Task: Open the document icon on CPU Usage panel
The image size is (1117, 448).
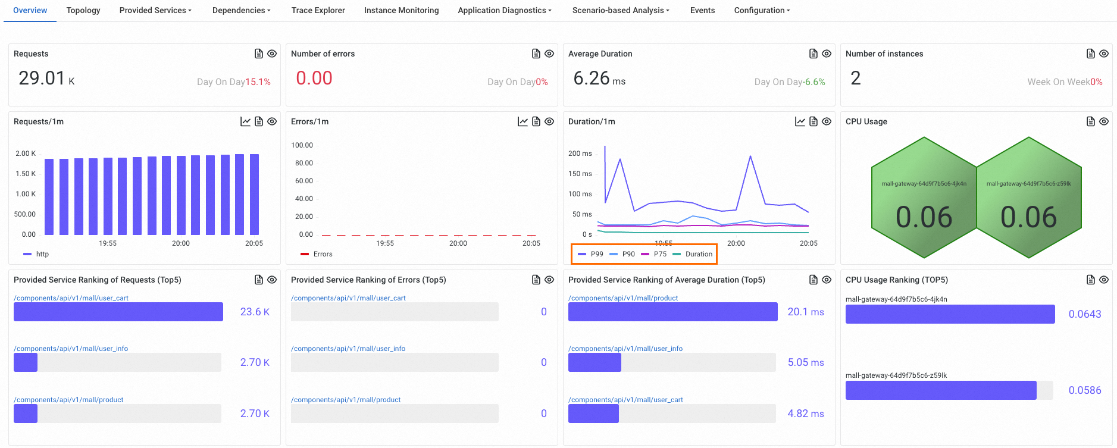Action: pos(1091,121)
